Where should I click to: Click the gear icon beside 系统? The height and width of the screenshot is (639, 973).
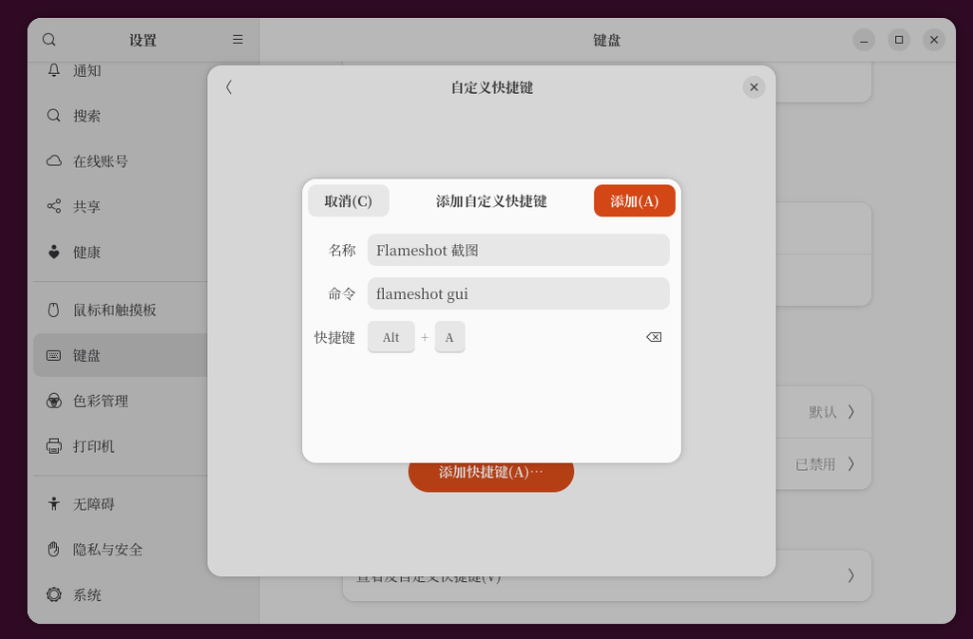[x=54, y=595]
